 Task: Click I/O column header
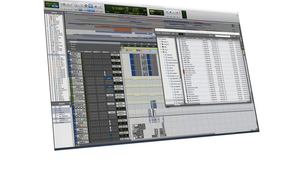pyautogui.click(x=115, y=52)
